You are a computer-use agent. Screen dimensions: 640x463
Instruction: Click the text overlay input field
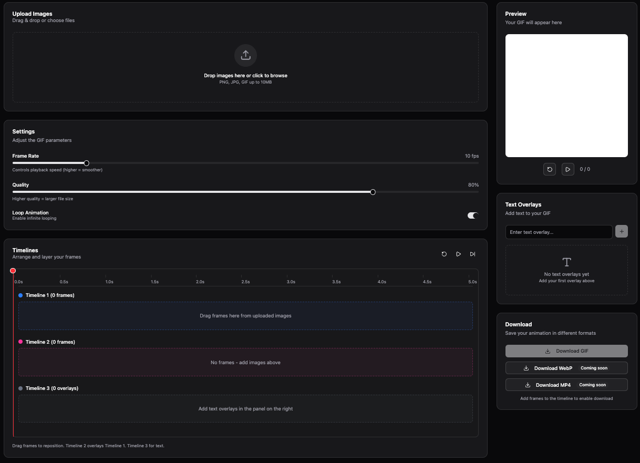click(x=559, y=232)
